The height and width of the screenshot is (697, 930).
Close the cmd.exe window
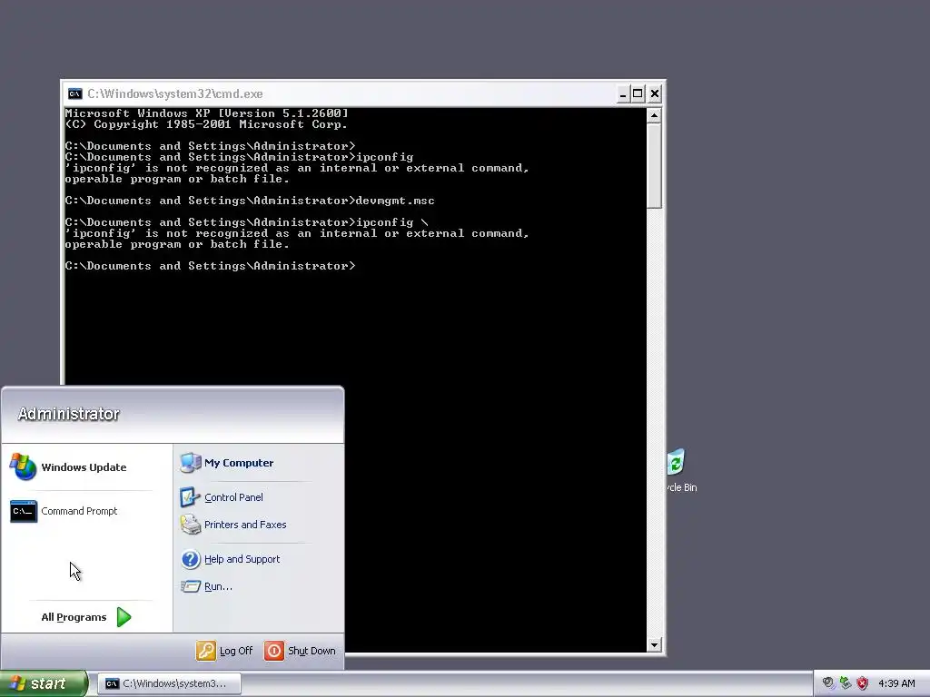(x=654, y=93)
